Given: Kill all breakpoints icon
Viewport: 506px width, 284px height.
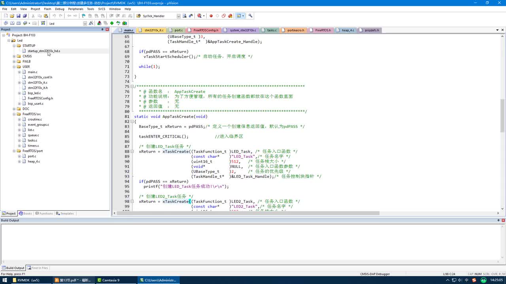Looking at the screenshot, I should [x=230, y=16].
